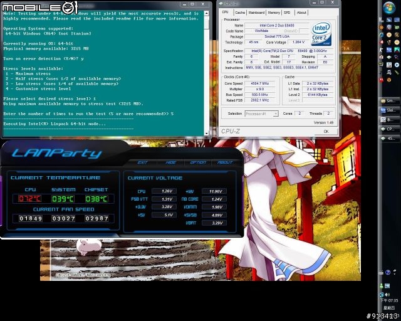This screenshot has width=401, height=321.
Task: Click the VBAT voltage value '3.29V'
Action: (214, 223)
